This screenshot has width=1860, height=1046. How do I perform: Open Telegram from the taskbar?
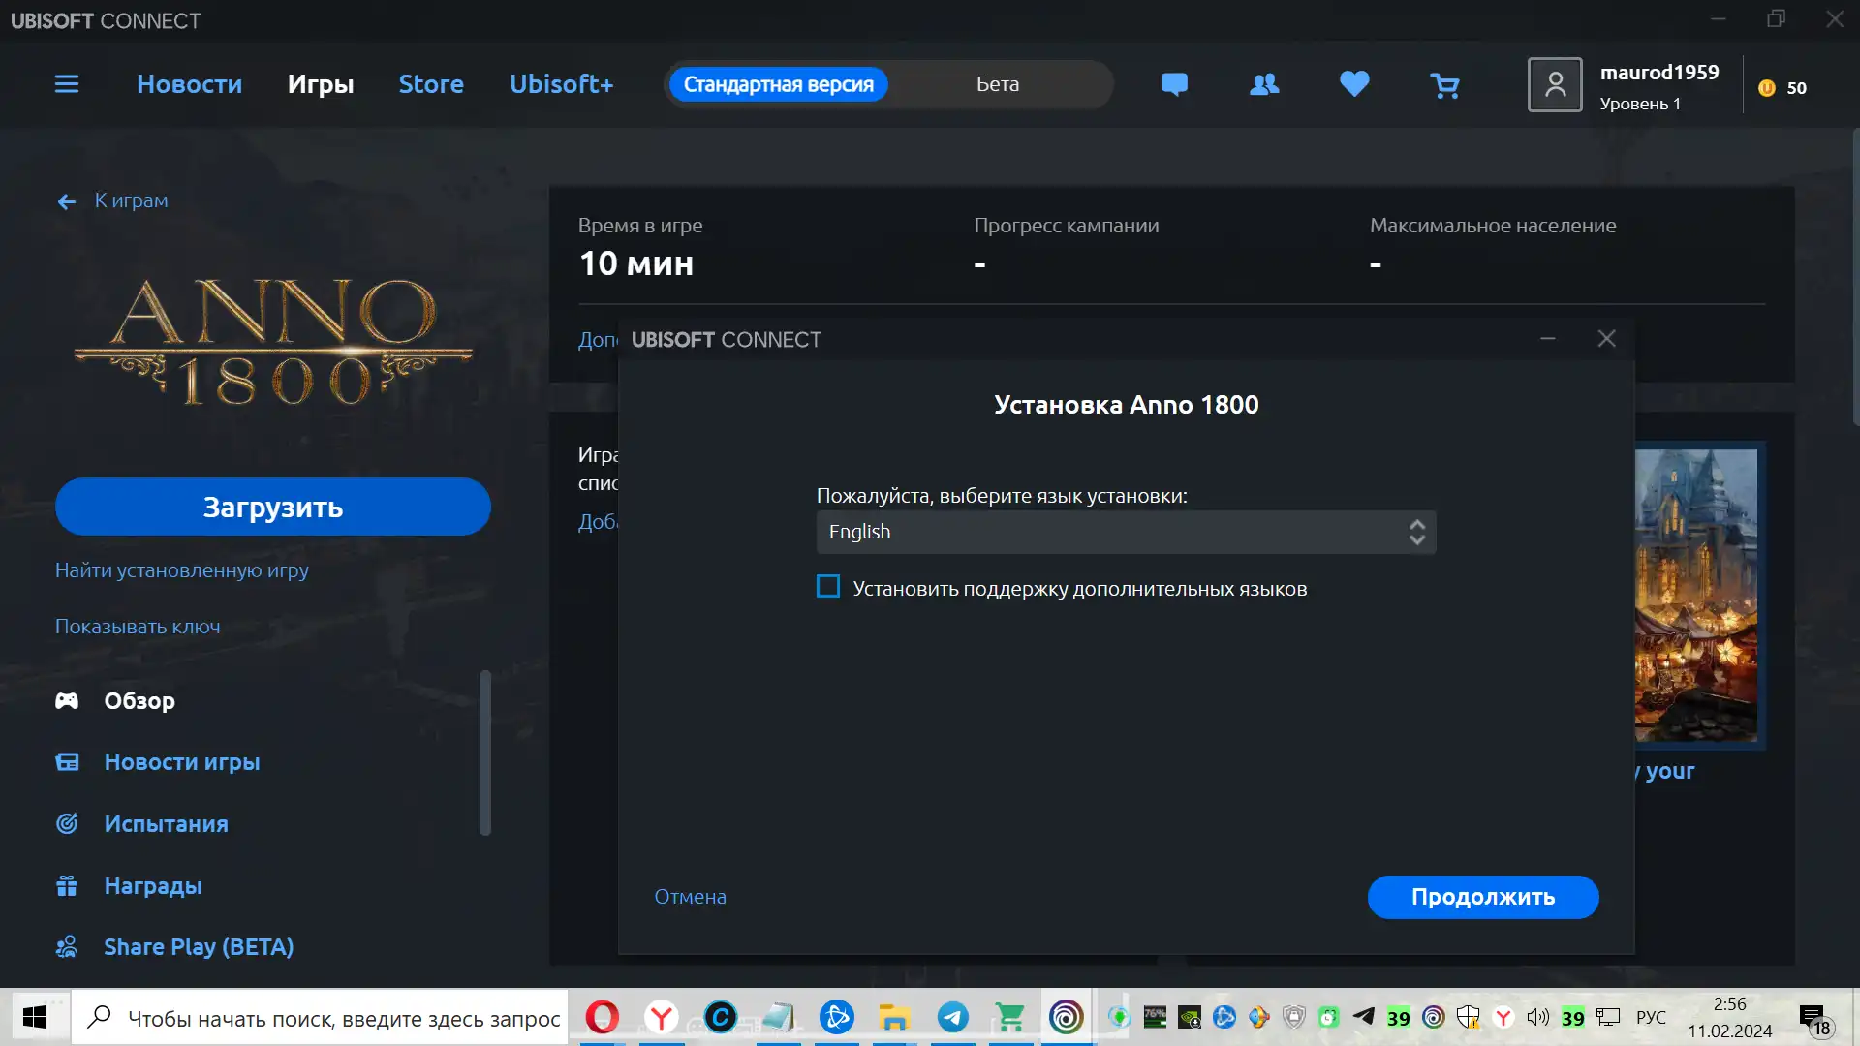click(x=952, y=1017)
